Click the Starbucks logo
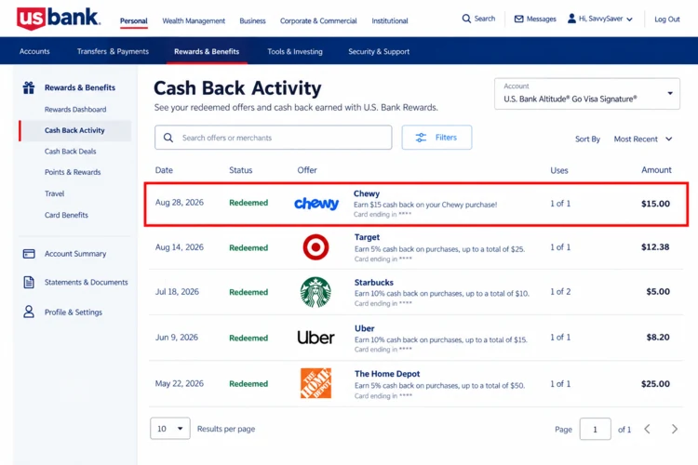This screenshot has width=698, height=465. (x=315, y=292)
